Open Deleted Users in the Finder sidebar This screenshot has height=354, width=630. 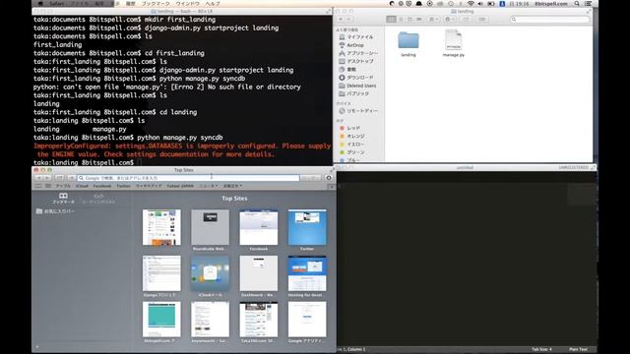[x=357, y=86]
